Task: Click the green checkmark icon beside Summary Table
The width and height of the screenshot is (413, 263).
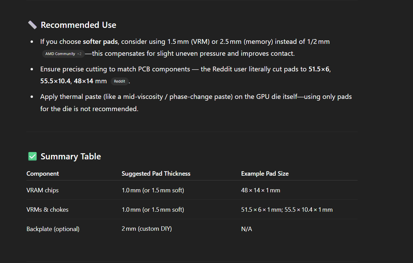Action: click(32, 156)
